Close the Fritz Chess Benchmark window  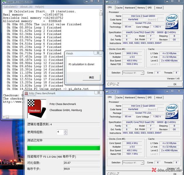pos(99,92)
